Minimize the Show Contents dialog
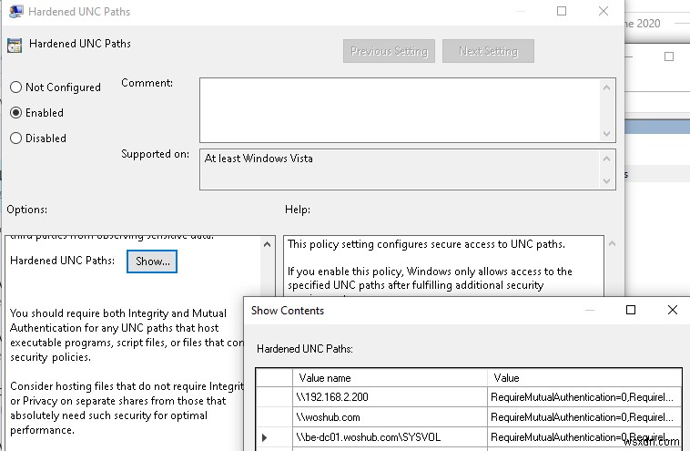The image size is (690, 451). pos(590,310)
